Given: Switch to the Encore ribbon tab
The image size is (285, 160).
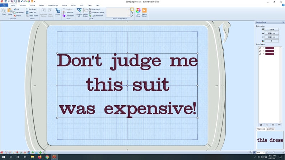Looking at the screenshot, I should (33, 5).
